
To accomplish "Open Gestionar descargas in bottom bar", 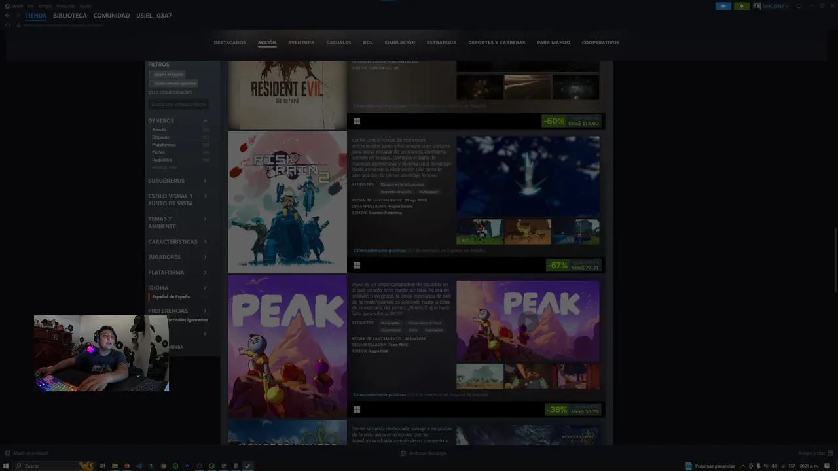I will tap(424, 453).
